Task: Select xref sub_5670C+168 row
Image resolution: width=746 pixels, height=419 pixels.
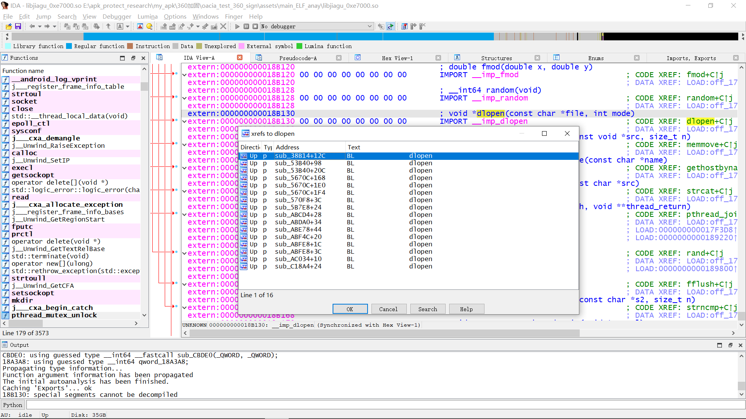Action: 300,178
